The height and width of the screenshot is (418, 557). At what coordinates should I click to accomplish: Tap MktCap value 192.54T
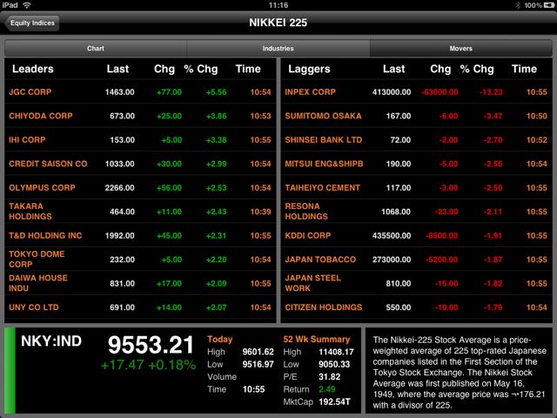pyautogui.click(x=334, y=402)
